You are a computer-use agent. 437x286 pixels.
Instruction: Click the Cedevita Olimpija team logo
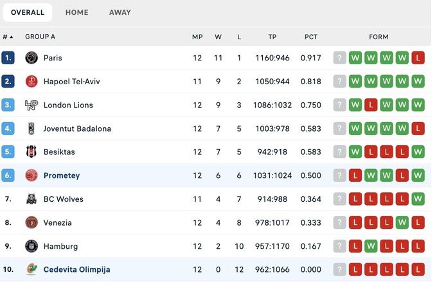pos(31,270)
